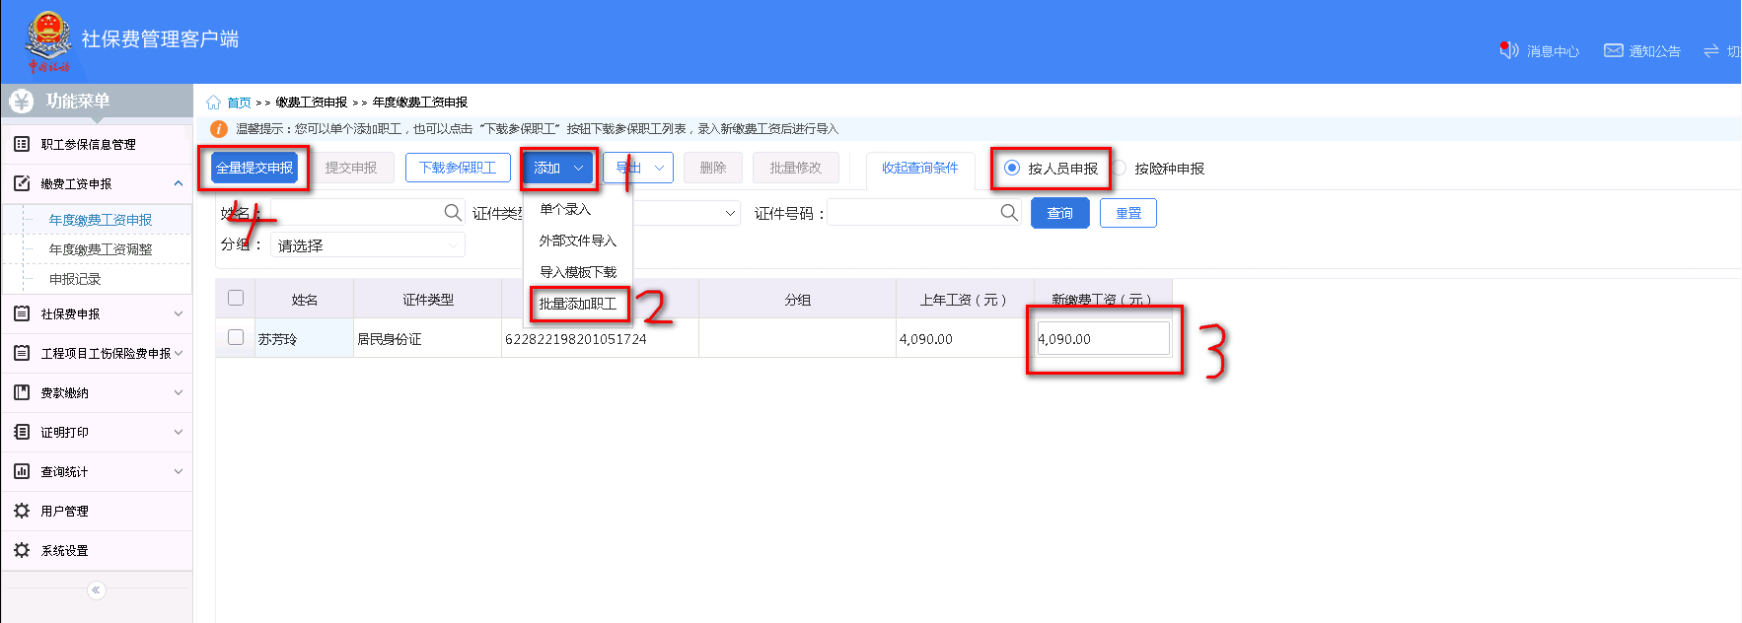Click the 系统设置 gear icon
1742x623 pixels.
[x=22, y=550]
